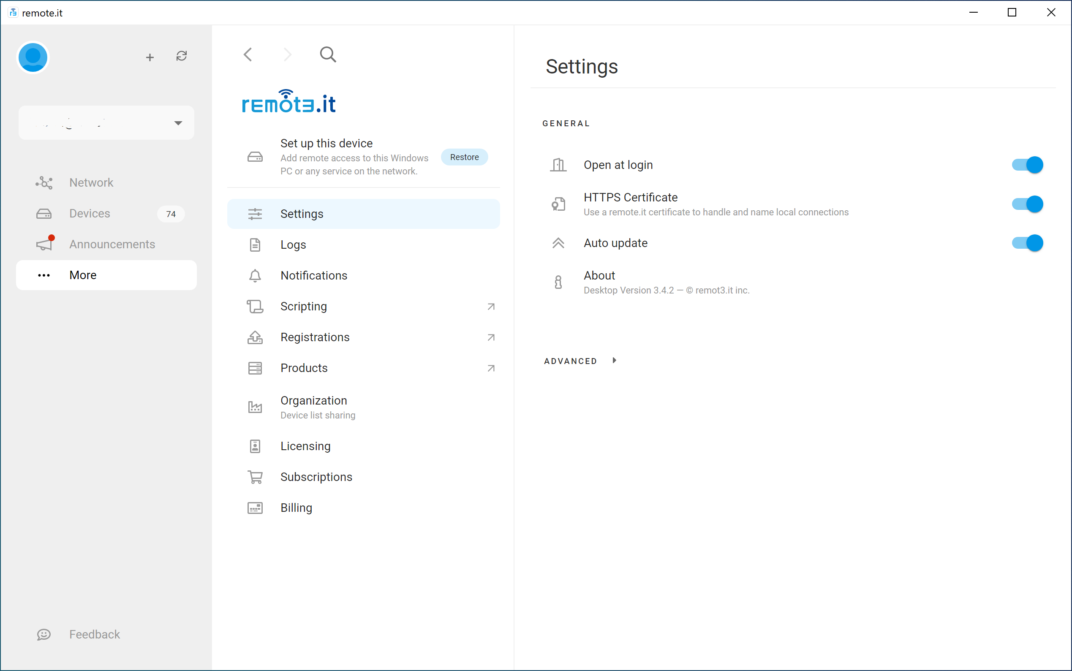This screenshot has height=671, width=1072.
Task: Click the Logs document icon
Action: click(x=255, y=244)
